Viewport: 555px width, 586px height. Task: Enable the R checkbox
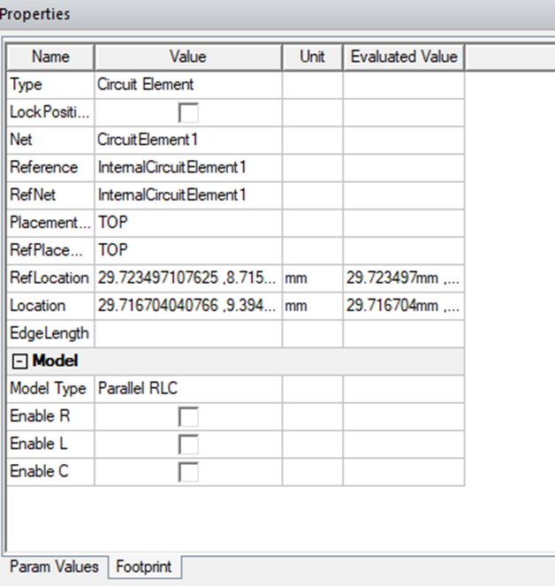188,416
